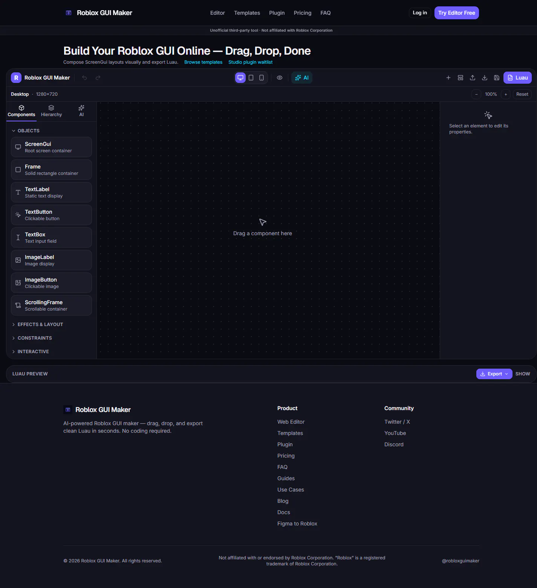Open Pricing in the top navigation

(303, 13)
